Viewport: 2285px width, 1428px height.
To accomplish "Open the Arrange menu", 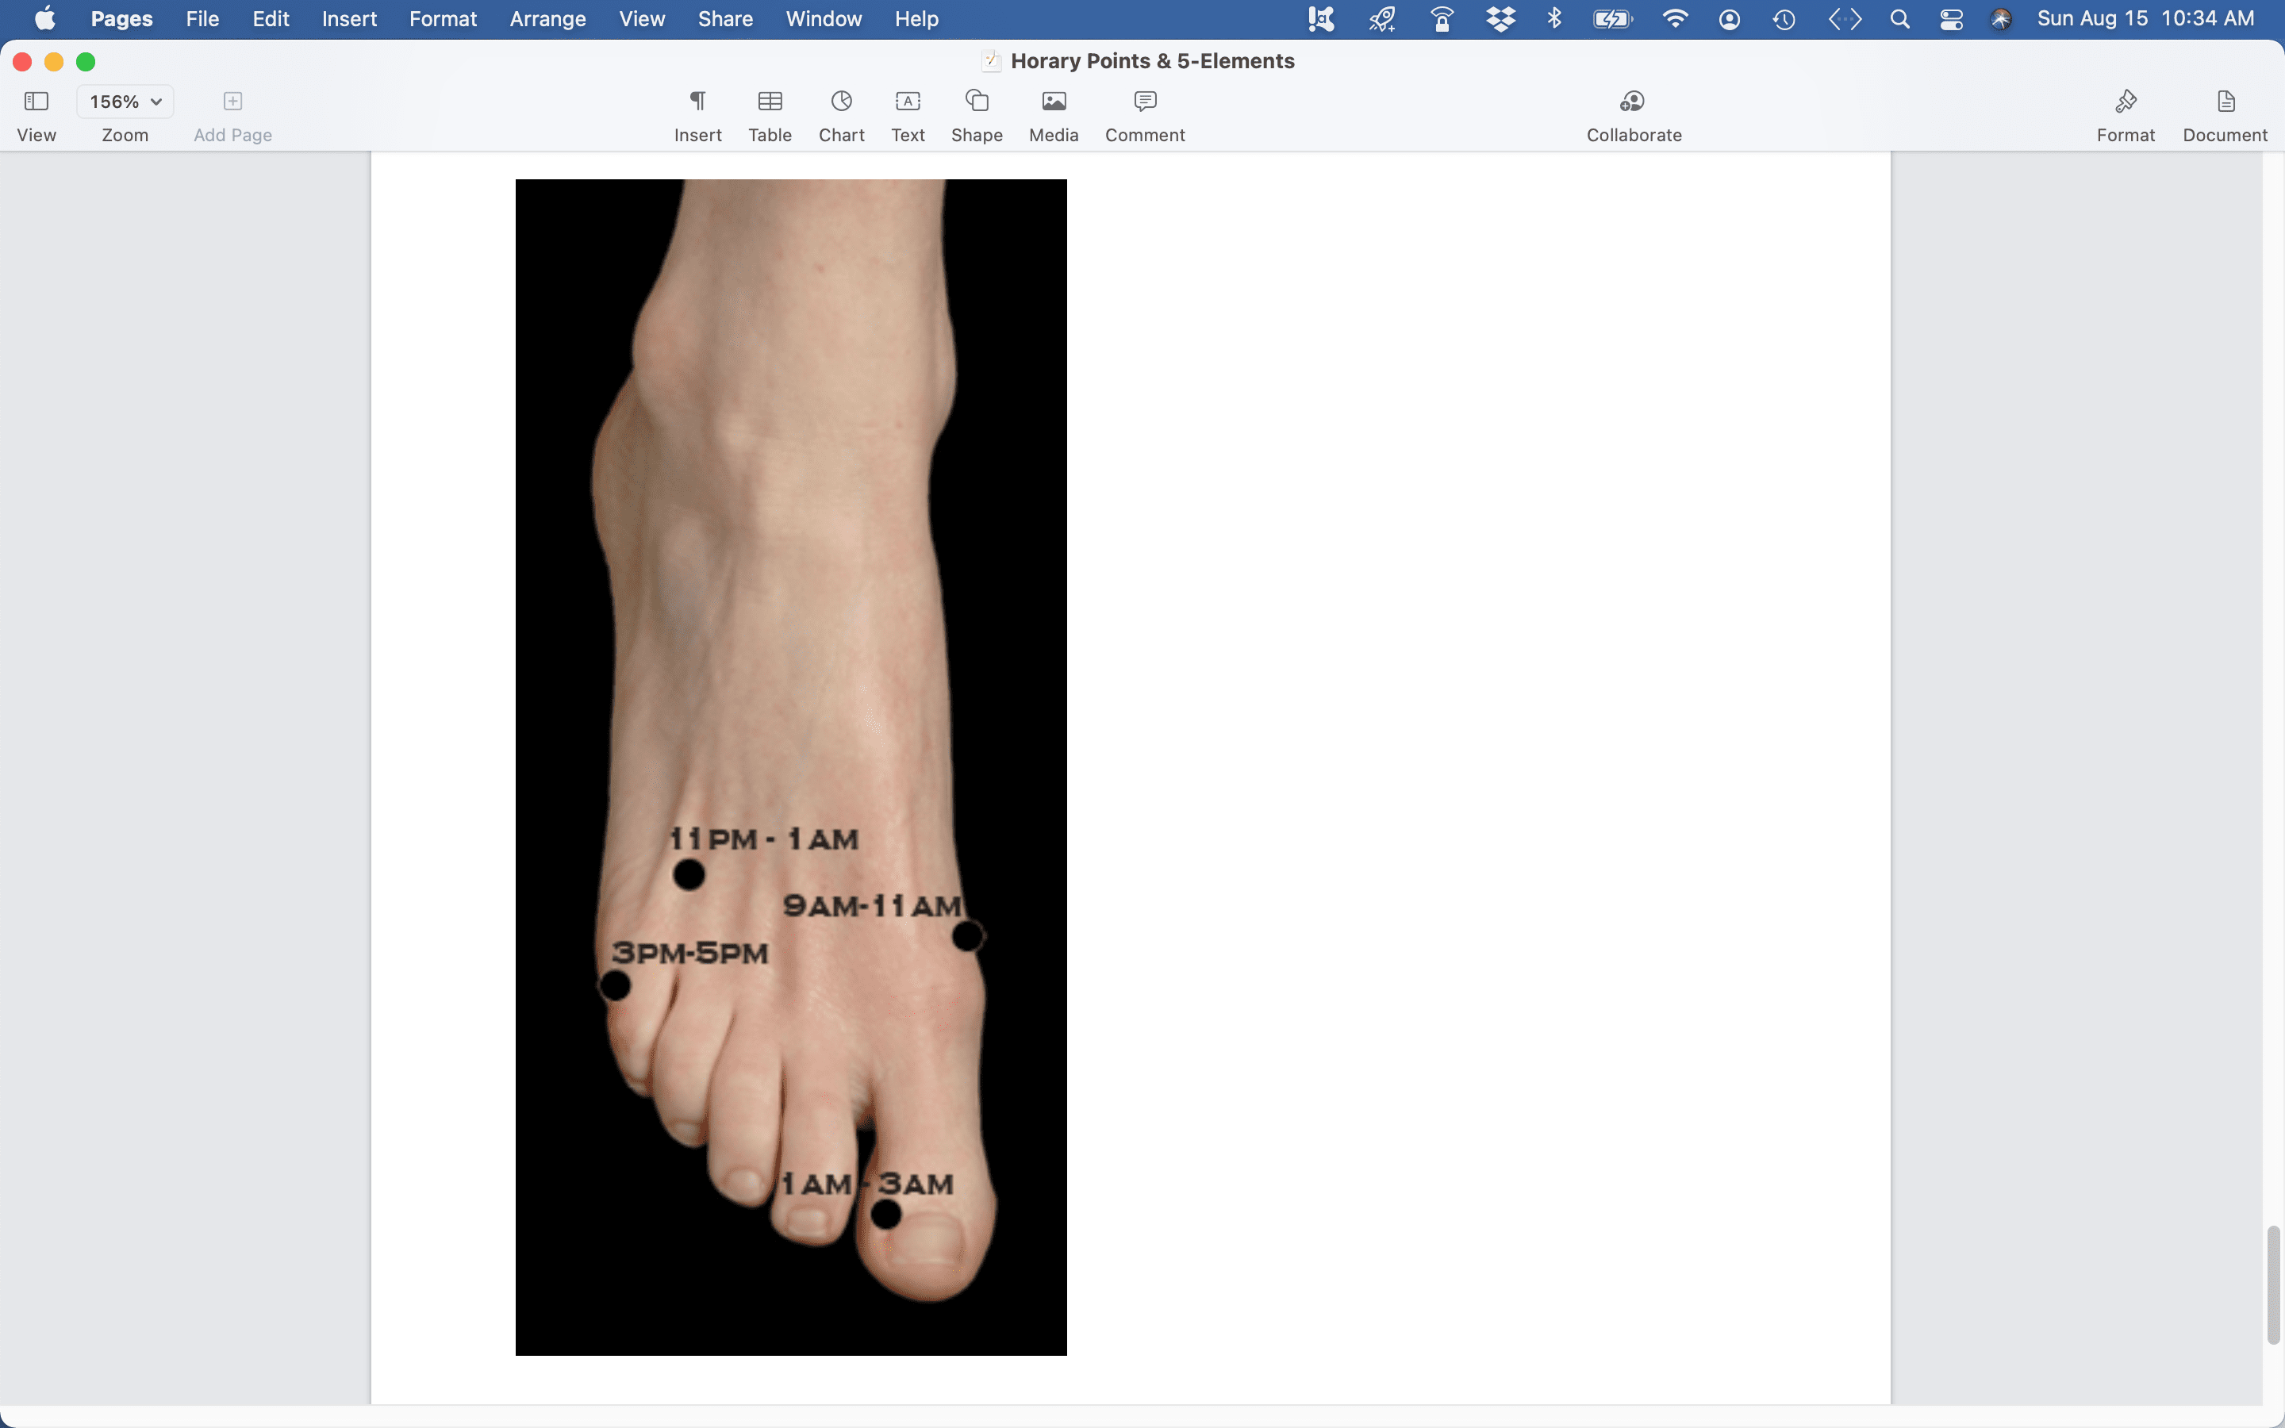I will point(547,19).
